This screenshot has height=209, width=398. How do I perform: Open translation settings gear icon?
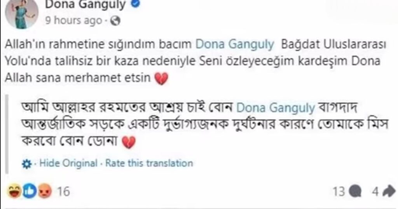pos(27,164)
